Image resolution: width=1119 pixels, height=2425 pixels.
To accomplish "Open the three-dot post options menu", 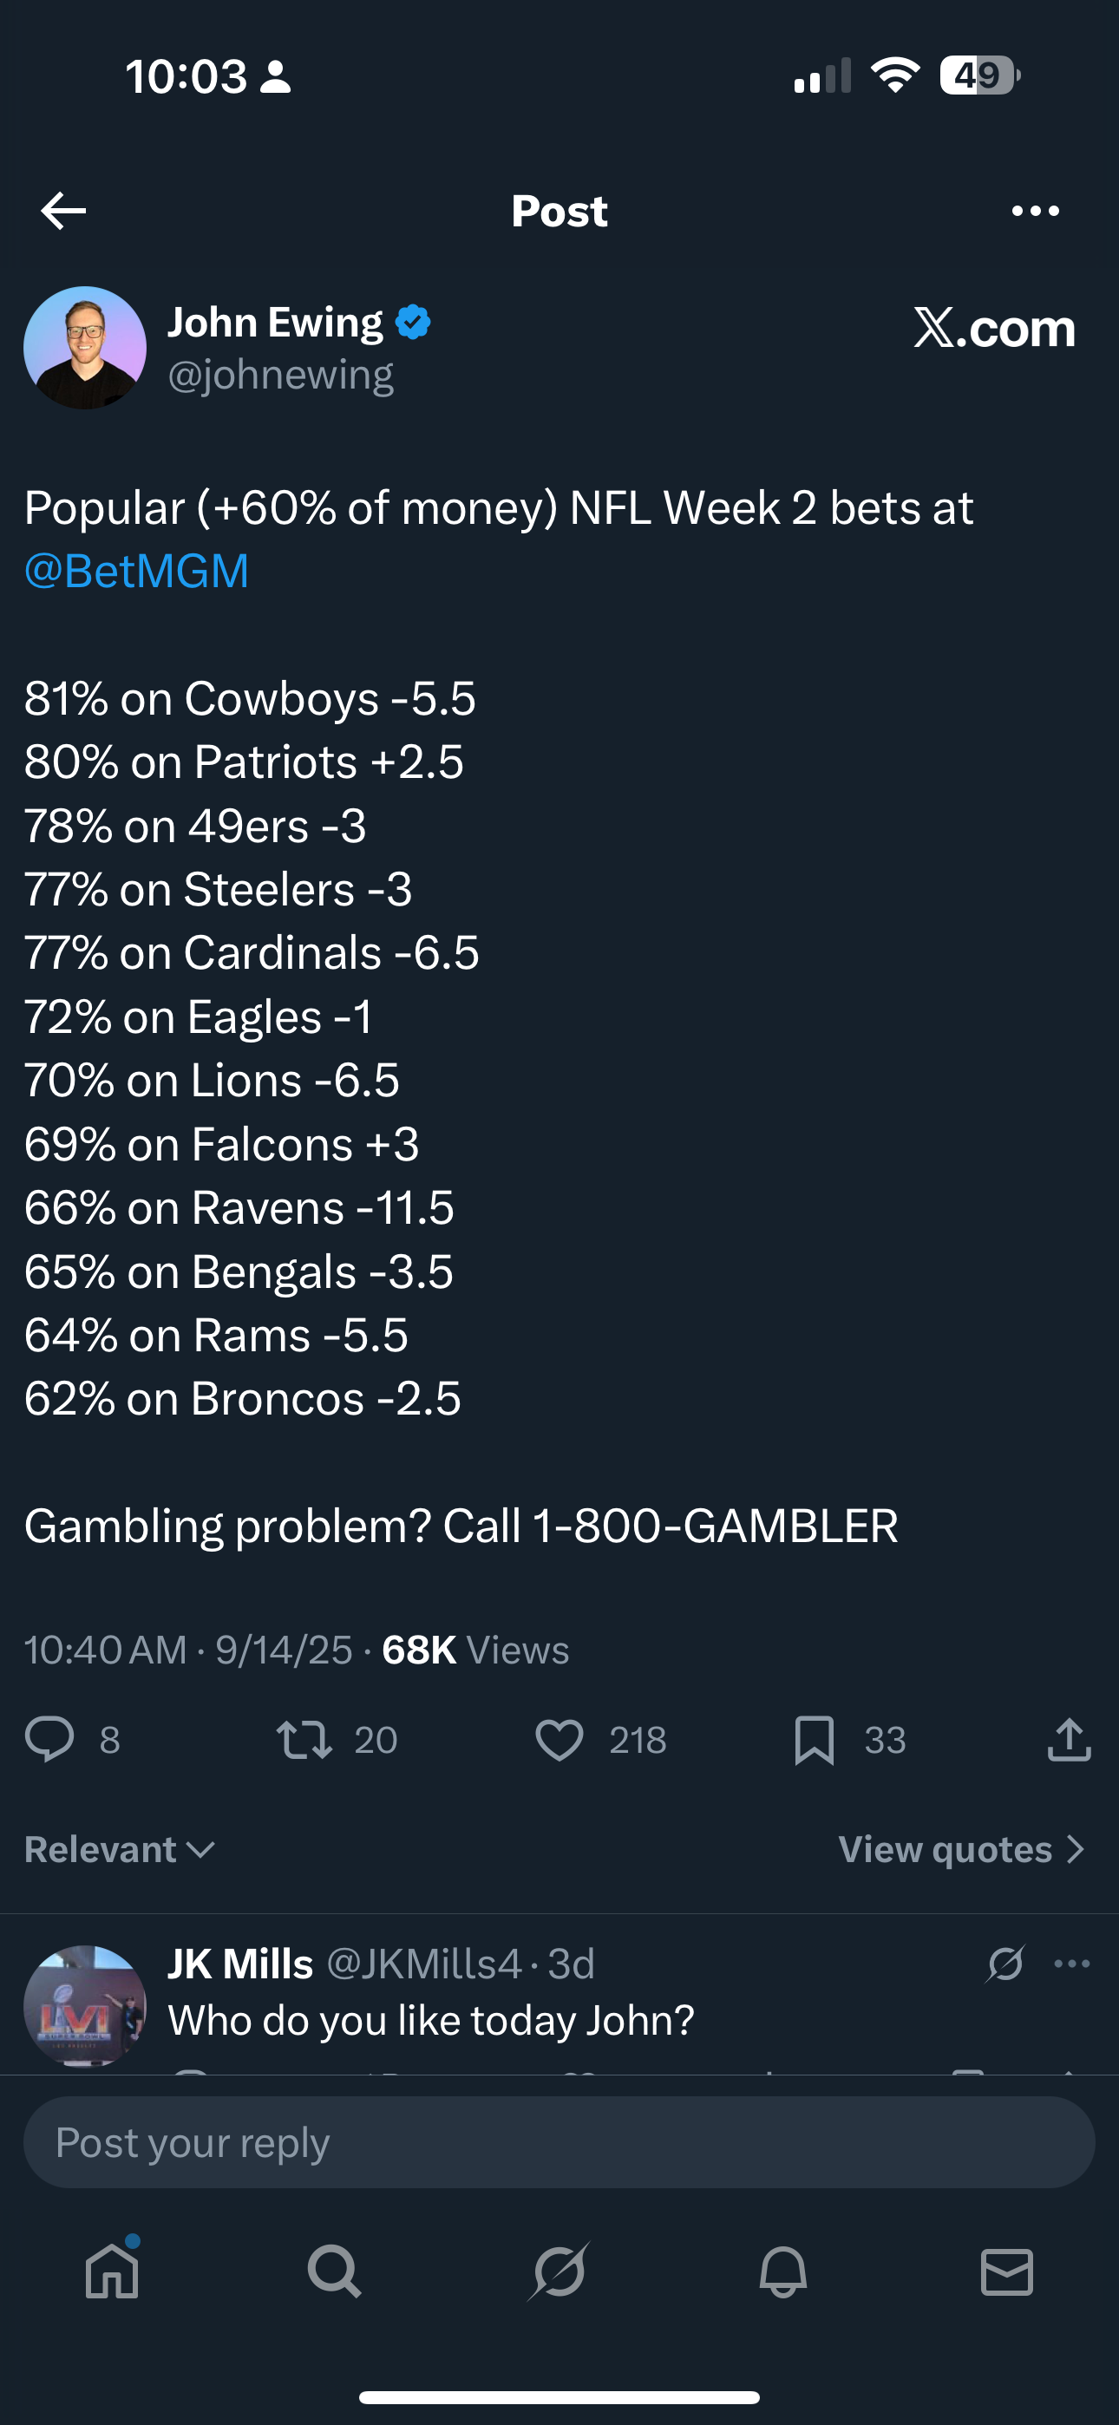I will (x=1035, y=211).
